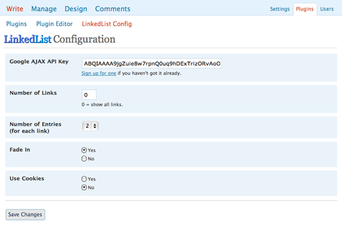Viewport: 342px width, 228px height.
Task: Click the Save Changes button
Action: [x=25, y=214]
